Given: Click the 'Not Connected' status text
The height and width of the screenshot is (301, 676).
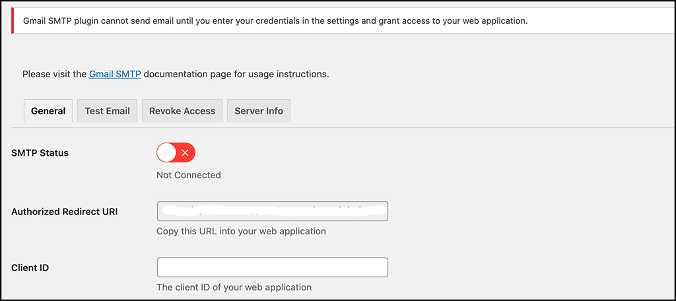Looking at the screenshot, I should (189, 175).
